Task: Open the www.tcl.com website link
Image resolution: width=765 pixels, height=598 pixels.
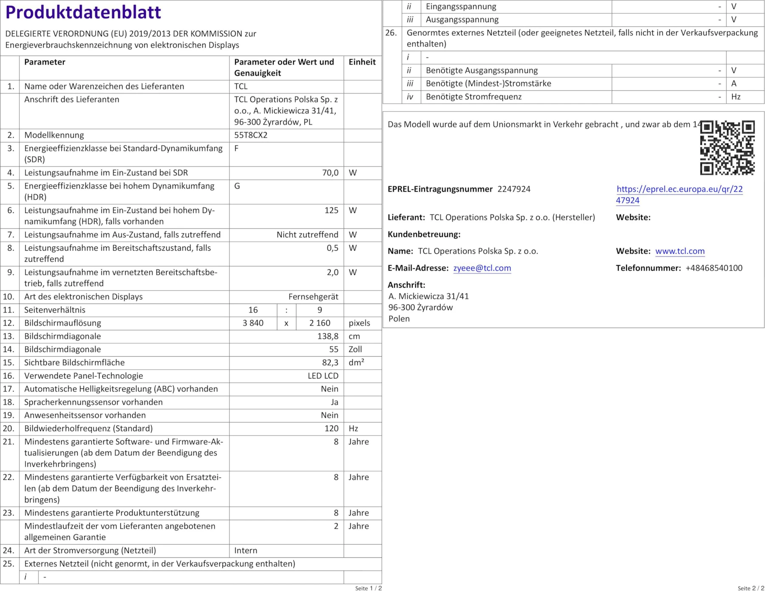Action: coord(680,251)
